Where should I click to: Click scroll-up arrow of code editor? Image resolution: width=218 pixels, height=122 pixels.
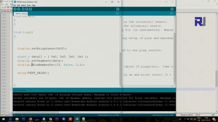coord(120,17)
